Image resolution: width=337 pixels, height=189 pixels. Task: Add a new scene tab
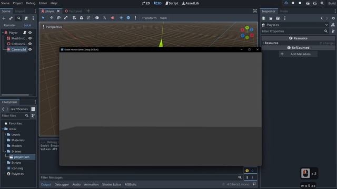(88, 11)
